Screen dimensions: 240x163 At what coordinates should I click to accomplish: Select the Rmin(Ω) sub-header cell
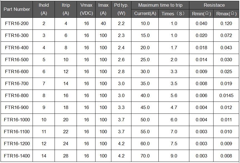(x=202, y=14)
